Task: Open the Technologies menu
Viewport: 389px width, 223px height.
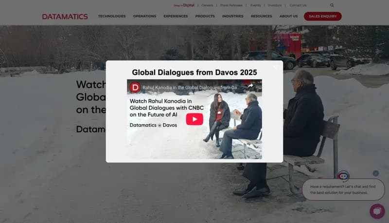Action: click(112, 16)
